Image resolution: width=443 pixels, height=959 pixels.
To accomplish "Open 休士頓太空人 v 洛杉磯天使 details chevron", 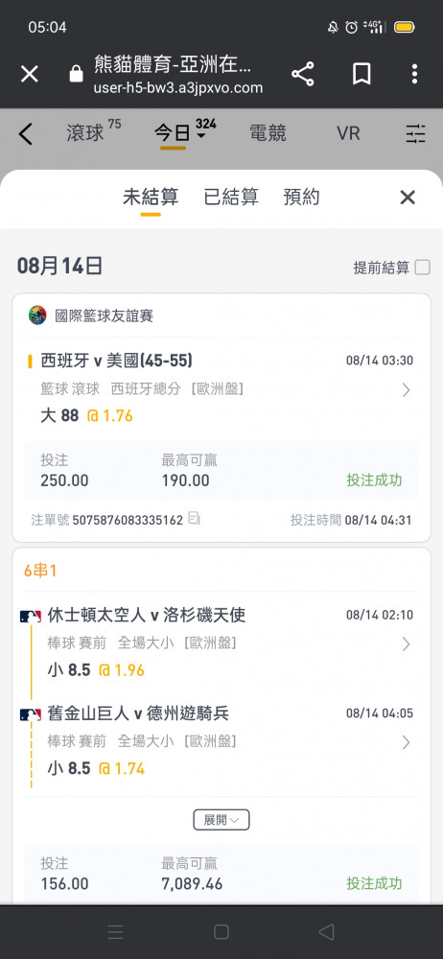I will pos(406,643).
